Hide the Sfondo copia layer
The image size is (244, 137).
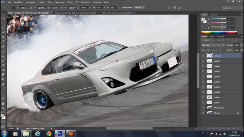(x=203, y=108)
